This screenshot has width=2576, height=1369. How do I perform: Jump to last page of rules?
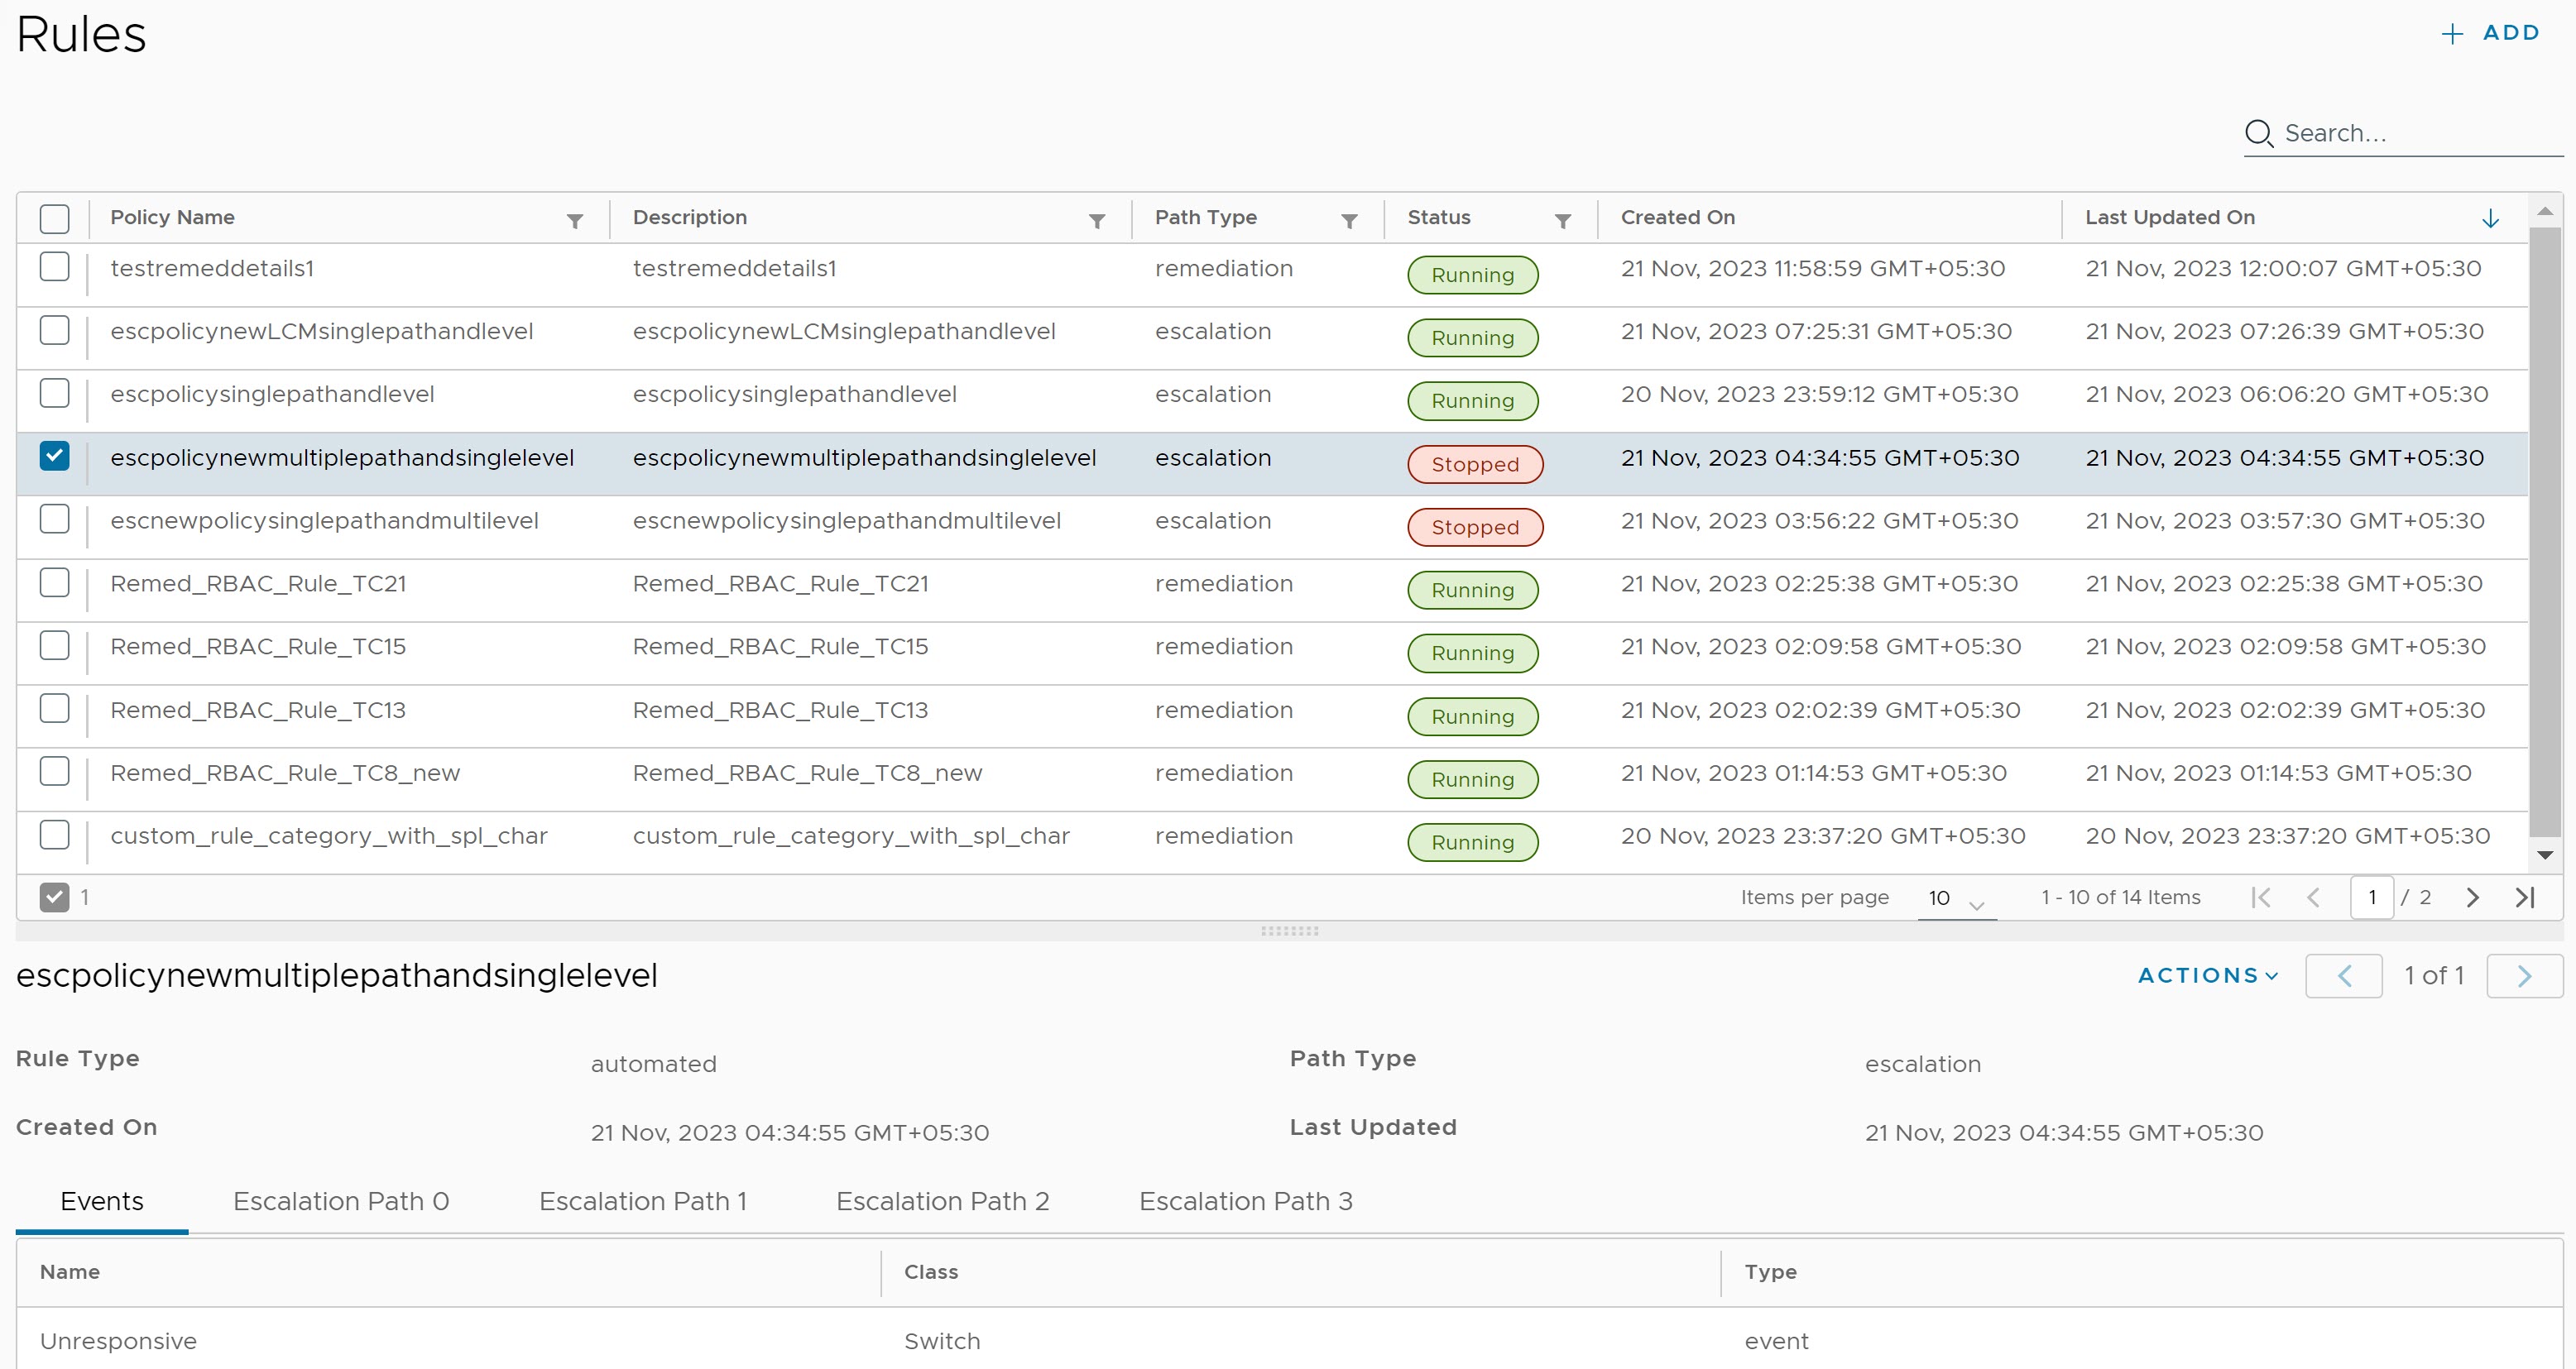(2525, 898)
